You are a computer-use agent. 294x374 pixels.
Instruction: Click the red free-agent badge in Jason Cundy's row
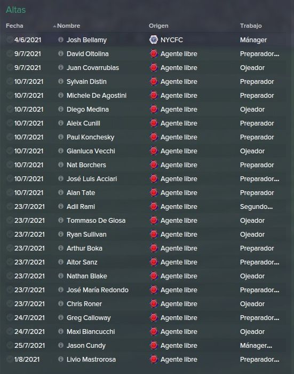(154, 345)
